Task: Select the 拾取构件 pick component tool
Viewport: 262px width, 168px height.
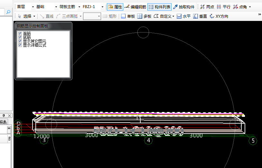Action: [x=184, y=7]
